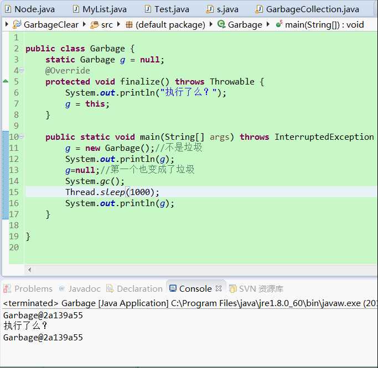Switch to the s.java editor tab
This screenshot has height=368, width=378.
tap(222, 9)
